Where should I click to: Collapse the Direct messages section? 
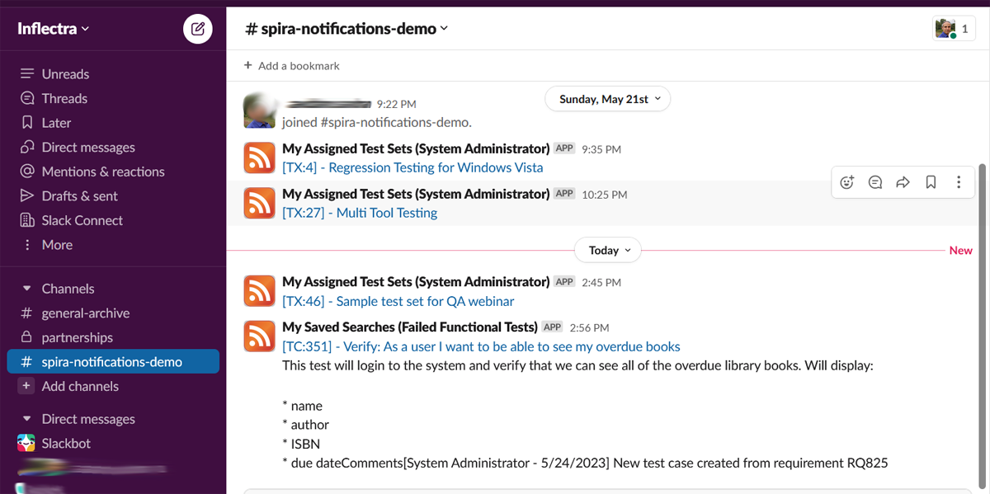26,419
